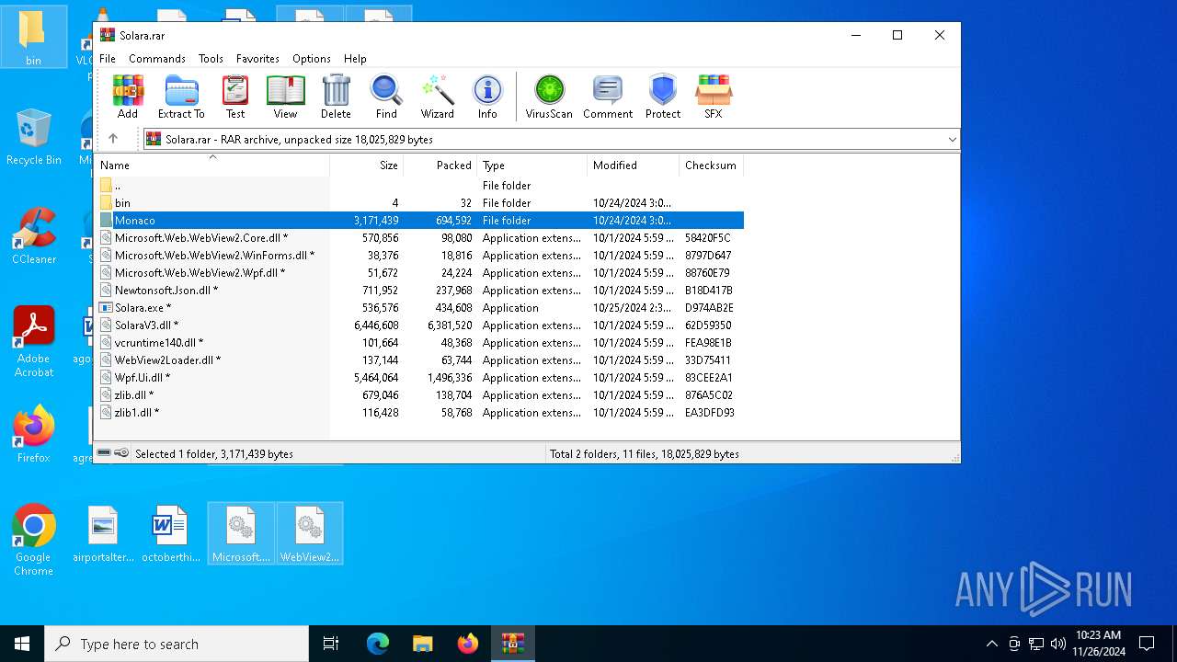Sort list by Packed column header

click(440, 165)
